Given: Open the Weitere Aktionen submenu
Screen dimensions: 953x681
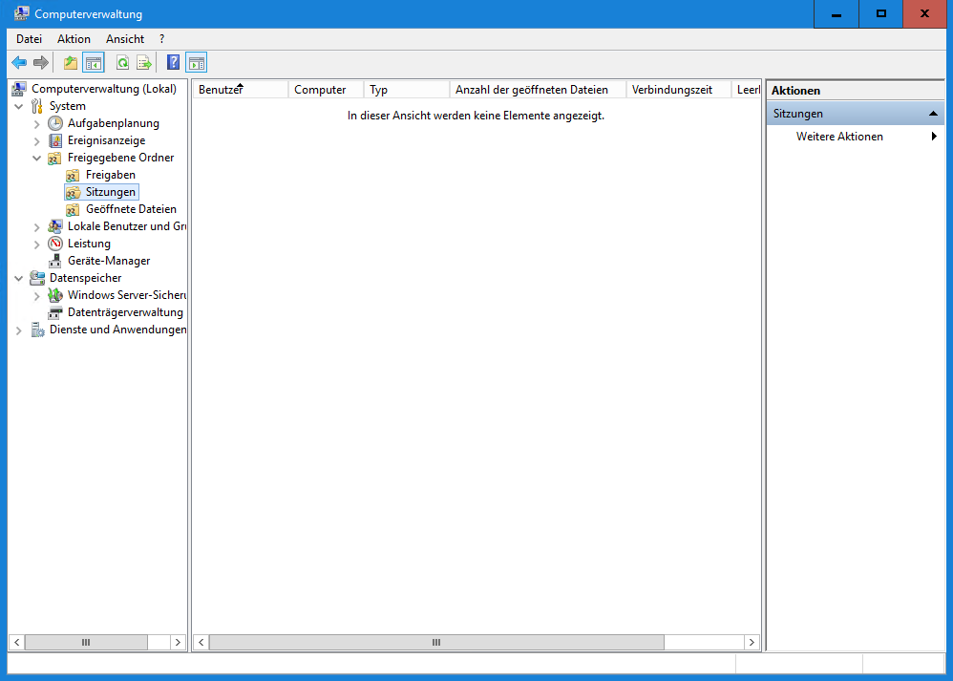Looking at the screenshot, I should (856, 137).
